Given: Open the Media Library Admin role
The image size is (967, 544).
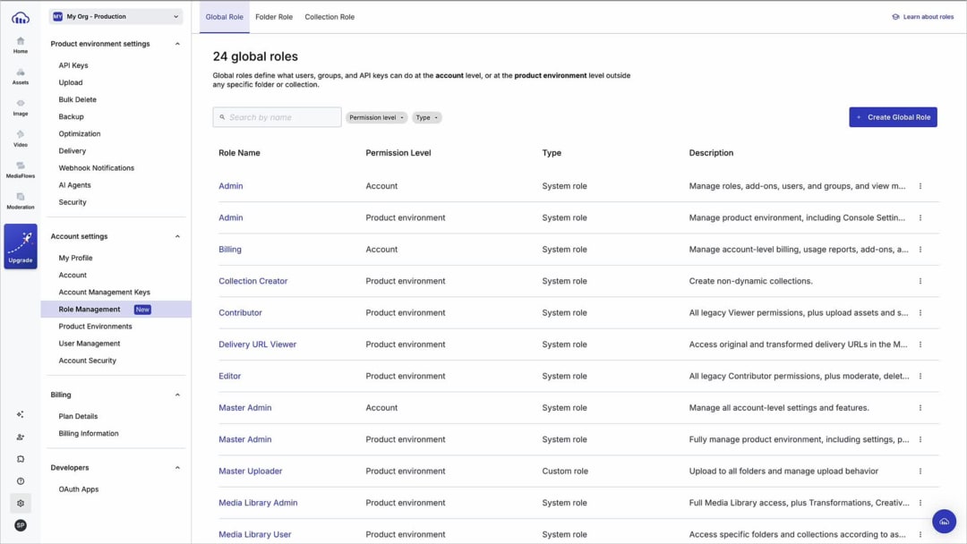Looking at the screenshot, I should pos(258,503).
